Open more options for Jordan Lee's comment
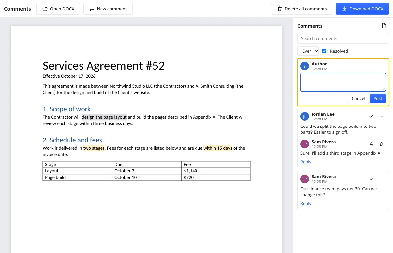 click(381, 116)
